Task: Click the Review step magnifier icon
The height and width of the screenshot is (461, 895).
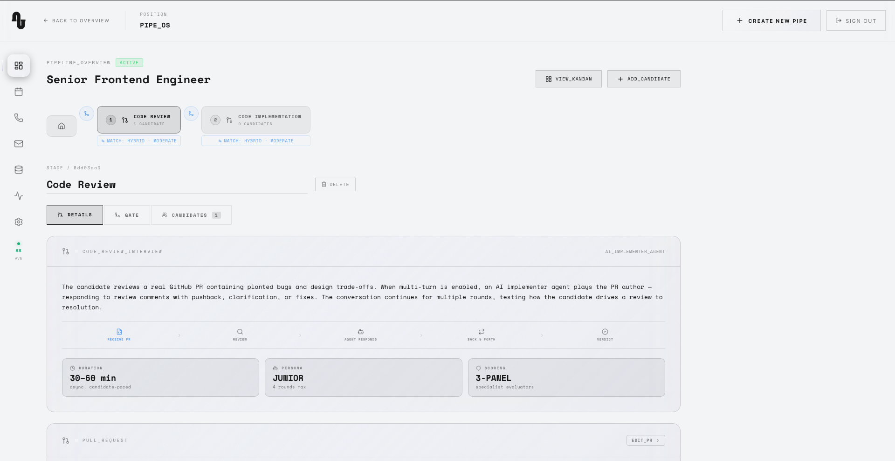Action: [x=240, y=332]
